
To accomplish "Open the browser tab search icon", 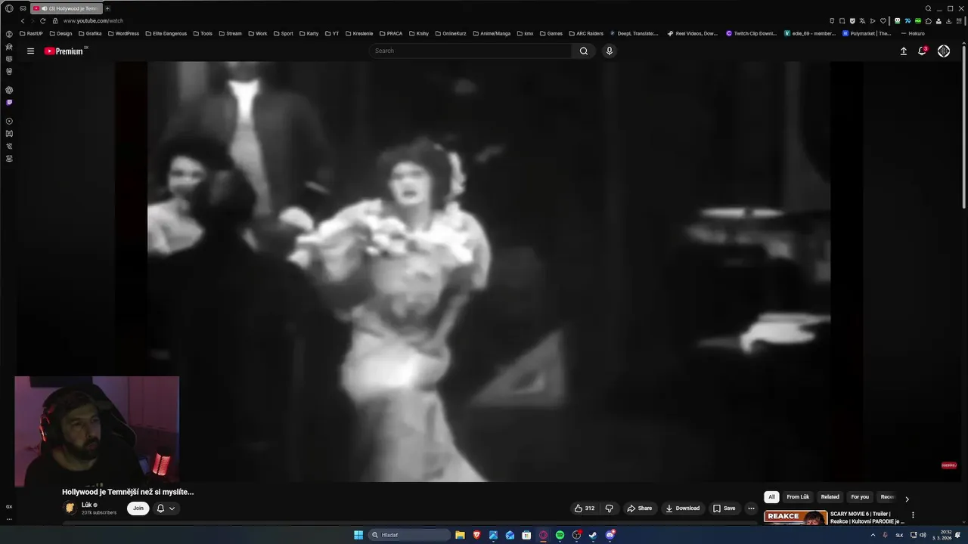I will (x=929, y=8).
